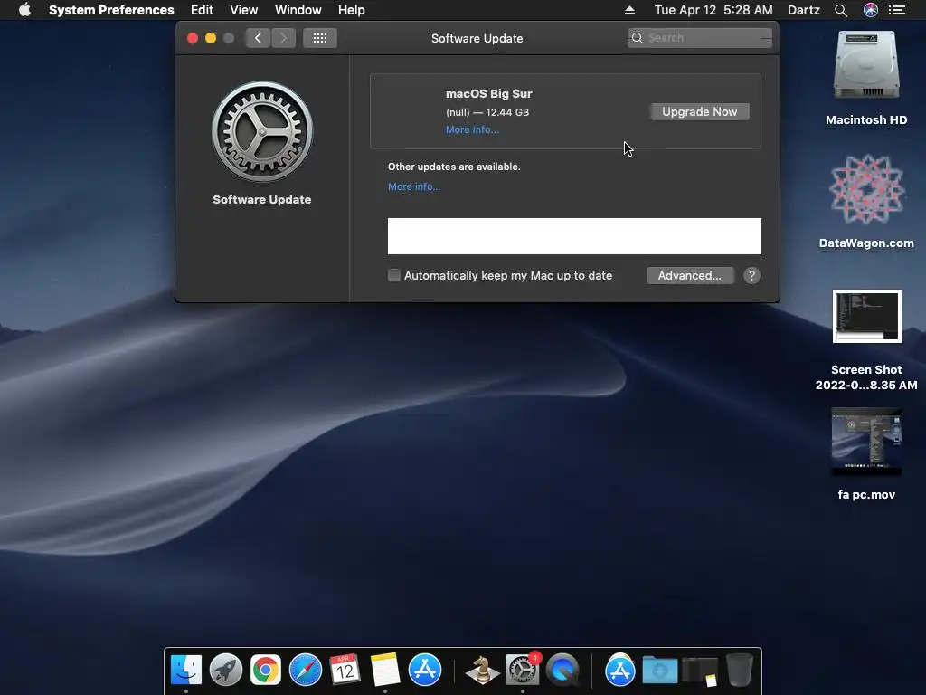
Task: Click the Dartz user menu
Action: tap(804, 10)
